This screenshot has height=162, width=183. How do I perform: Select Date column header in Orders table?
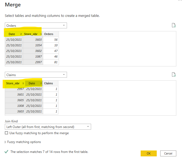(x=14, y=34)
